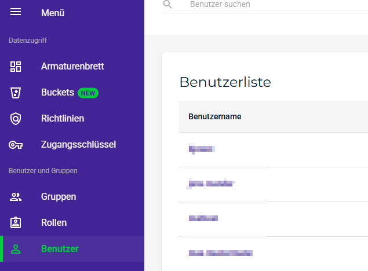This screenshot has height=271, width=368.
Task: Go to the Buckets menu entry
Action: tap(57, 93)
